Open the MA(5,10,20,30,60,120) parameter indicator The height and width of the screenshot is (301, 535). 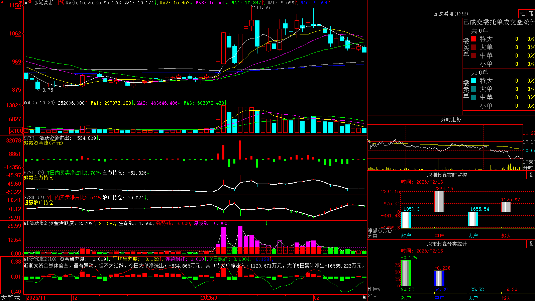[x=94, y=3]
